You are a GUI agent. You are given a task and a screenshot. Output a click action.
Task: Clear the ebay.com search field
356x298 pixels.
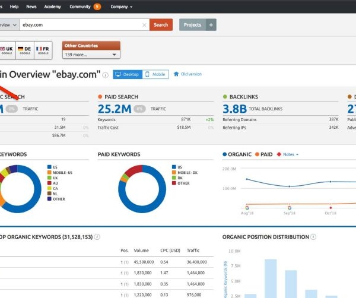(x=145, y=25)
